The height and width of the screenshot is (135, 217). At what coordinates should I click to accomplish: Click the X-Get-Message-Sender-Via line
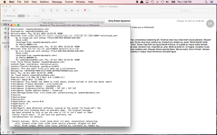pyautogui.click(x=55, y=93)
